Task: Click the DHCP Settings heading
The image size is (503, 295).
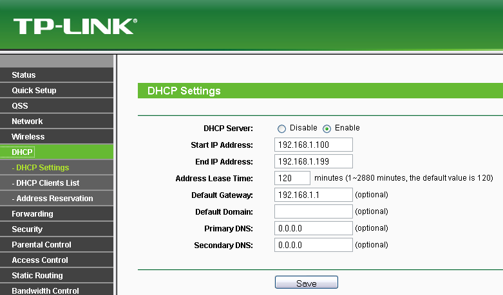Action: click(184, 91)
